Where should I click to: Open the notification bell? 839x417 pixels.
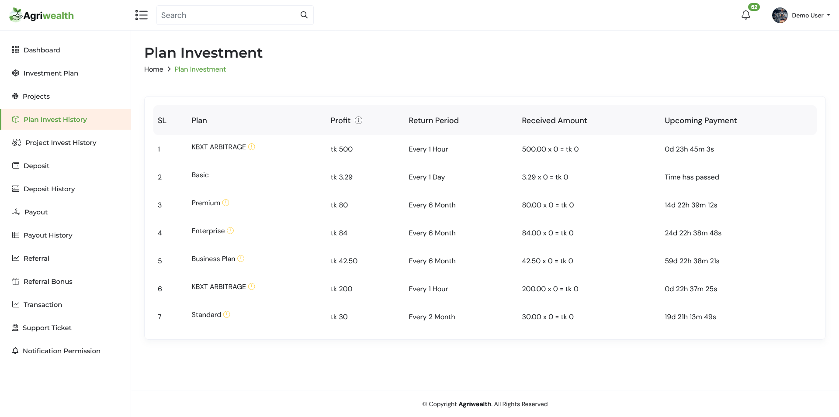tap(745, 14)
